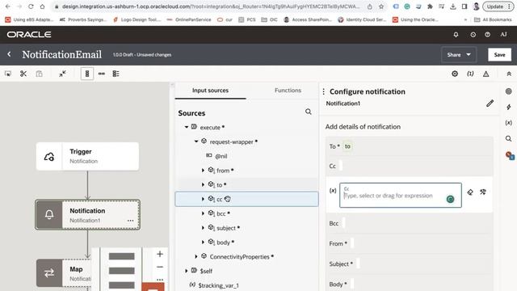Click the select tool icon in toolbar

8,74
